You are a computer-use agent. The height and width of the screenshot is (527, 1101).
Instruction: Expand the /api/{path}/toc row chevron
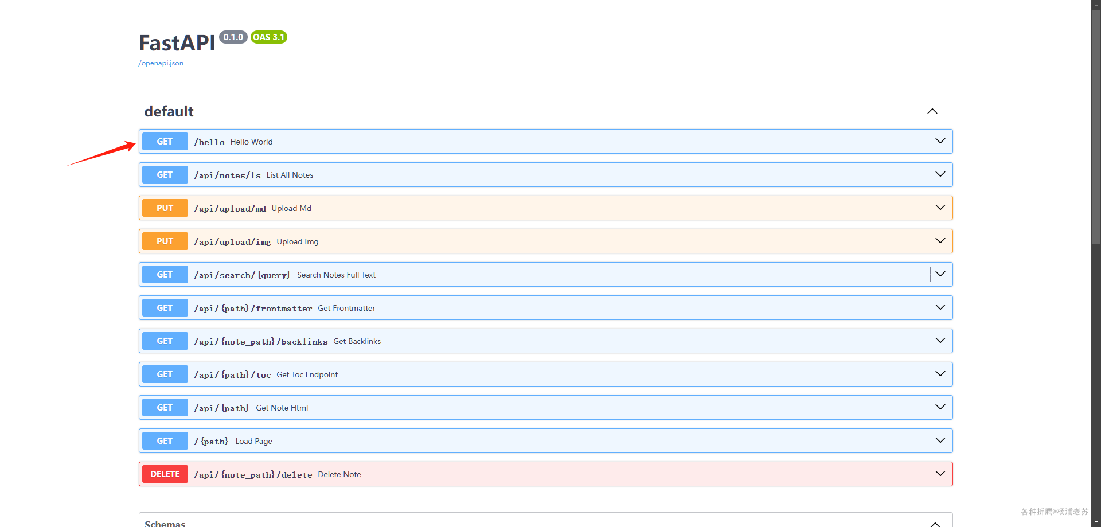[x=940, y=374]
